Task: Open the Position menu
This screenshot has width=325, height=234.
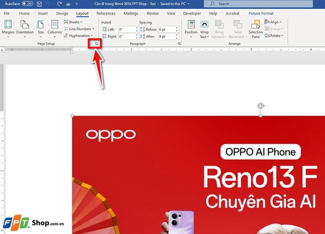Action: (191, 29)
